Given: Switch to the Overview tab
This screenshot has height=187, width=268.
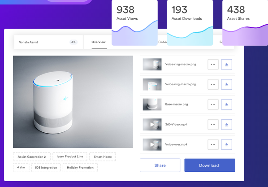Looking at the screenshot, I should [99, 42].
